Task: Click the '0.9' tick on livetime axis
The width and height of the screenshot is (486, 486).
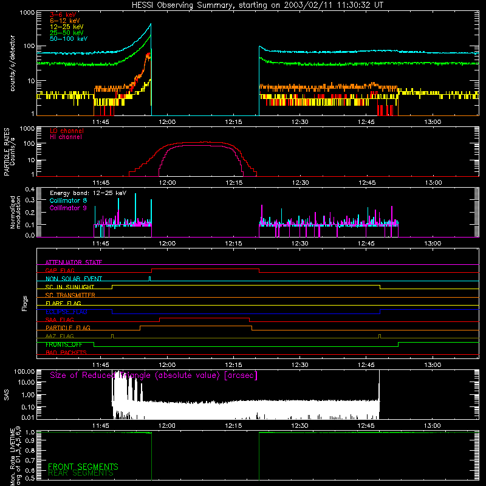Action: 30,440
